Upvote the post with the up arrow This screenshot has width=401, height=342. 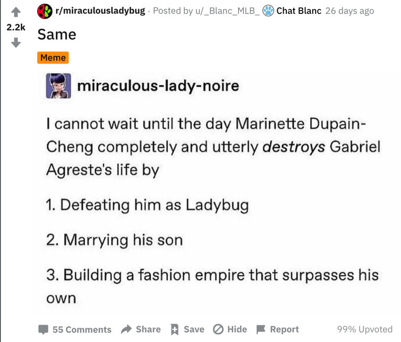(x=16, y=11)
